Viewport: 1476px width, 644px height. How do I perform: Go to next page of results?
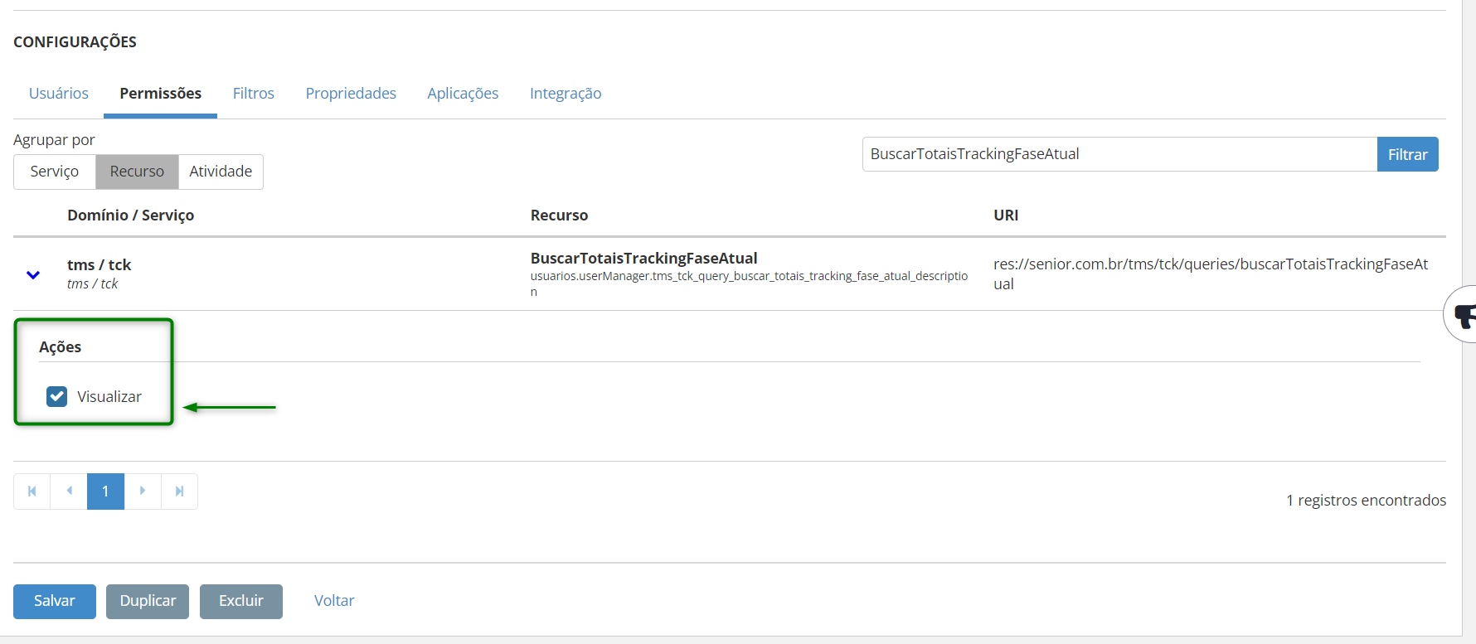click(x=143, y=491)
